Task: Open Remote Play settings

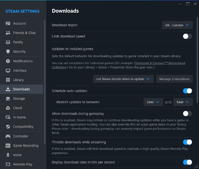Action: 22,164
